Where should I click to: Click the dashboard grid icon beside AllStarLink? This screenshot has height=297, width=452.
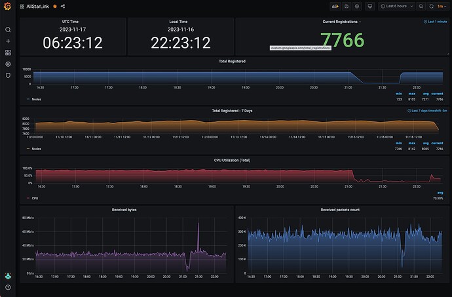click(22, 7)
